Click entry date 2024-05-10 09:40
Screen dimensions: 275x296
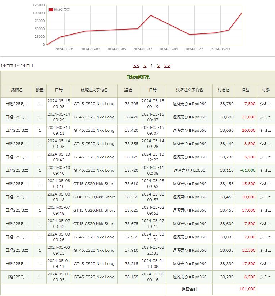coord(59,170)
